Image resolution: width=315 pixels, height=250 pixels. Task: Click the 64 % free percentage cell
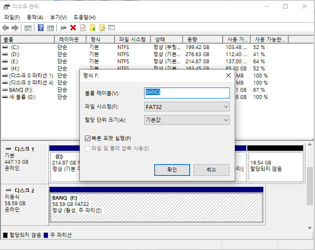(259, 61)
